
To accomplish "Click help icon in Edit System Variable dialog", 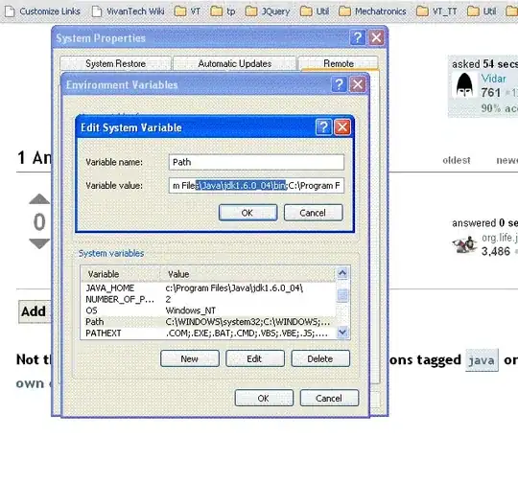I will [323, 127].
